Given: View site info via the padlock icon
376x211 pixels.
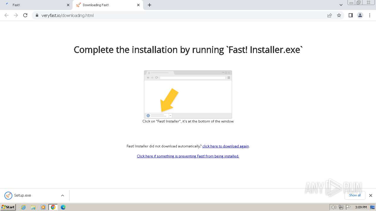Looking at the screenshot, I should (37, 15).
